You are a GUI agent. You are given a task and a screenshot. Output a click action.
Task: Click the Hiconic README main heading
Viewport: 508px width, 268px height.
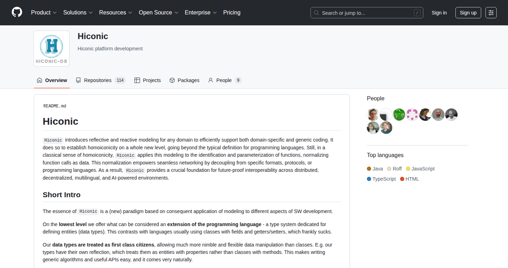(x=61, y=121)
